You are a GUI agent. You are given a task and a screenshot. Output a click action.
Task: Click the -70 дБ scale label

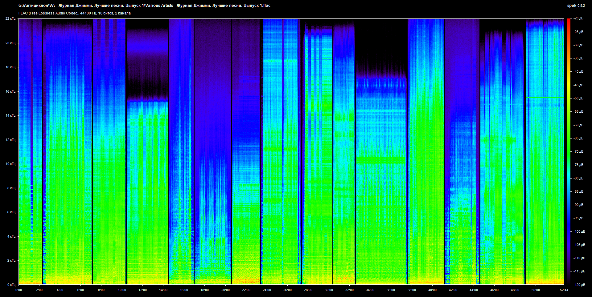[578, 151]
